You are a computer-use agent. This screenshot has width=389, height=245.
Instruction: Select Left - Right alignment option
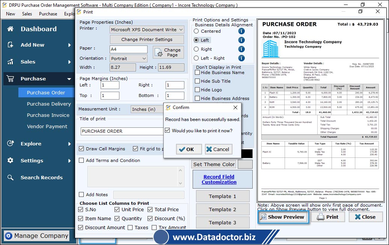(x=196, y=58)
